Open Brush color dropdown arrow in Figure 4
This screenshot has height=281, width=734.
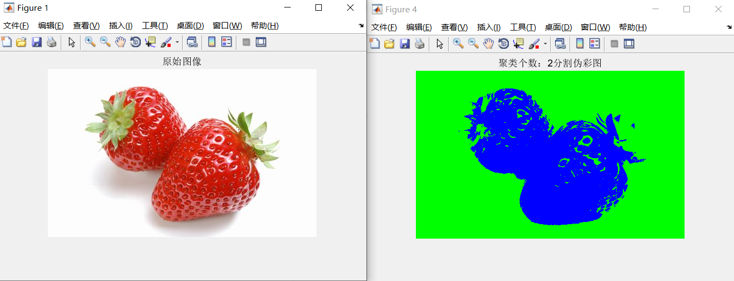click(x=545, y=44)
